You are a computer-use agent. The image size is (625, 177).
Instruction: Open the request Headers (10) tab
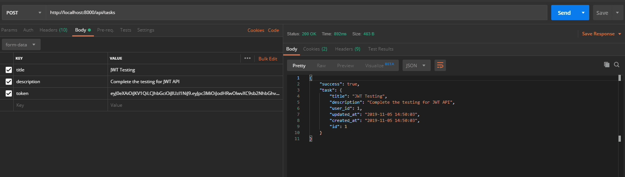point(53,30)
